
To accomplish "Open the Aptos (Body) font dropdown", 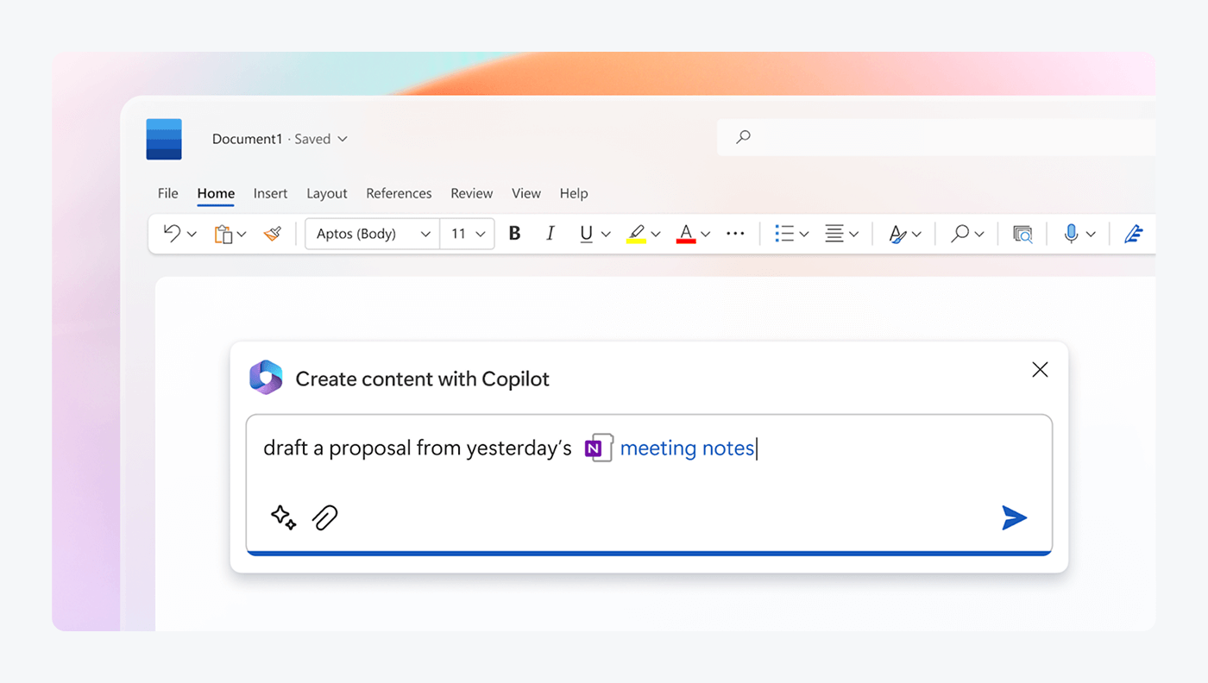I will click(x=373, y=234).
